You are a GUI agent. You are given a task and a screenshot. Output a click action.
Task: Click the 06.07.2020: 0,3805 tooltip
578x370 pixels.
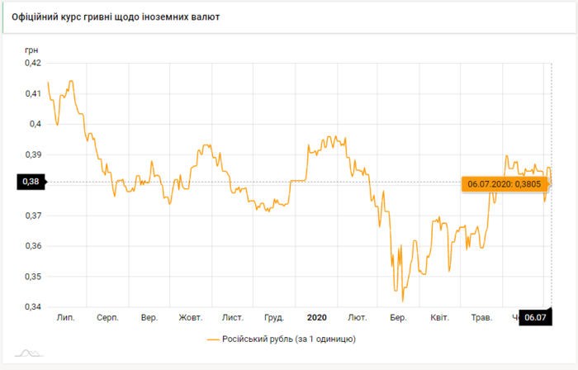pyautogui.click(x=502, y=184)
